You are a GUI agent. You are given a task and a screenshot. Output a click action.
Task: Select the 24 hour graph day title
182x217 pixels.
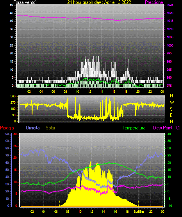99,2
